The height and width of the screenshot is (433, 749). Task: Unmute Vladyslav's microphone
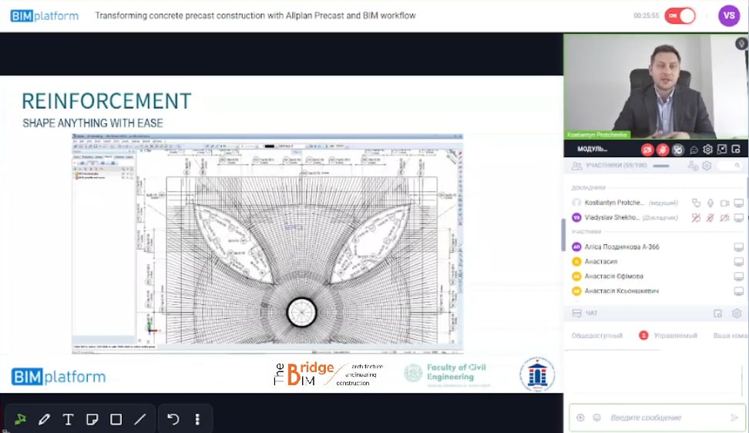point(710,218)
